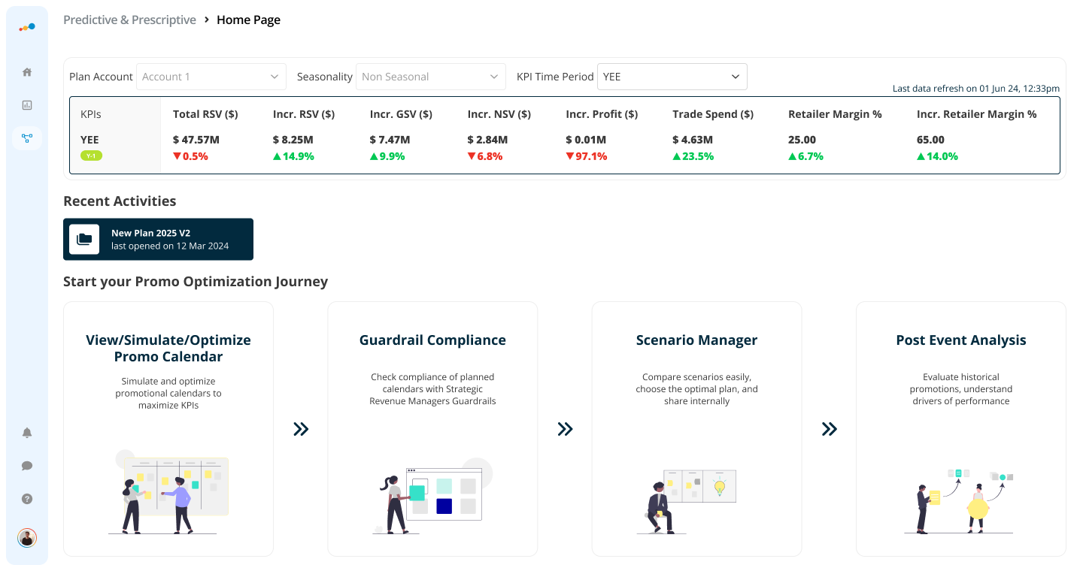Click arrows icon after Promo Calendar card
1080x577 pixels.
point(301,429)
